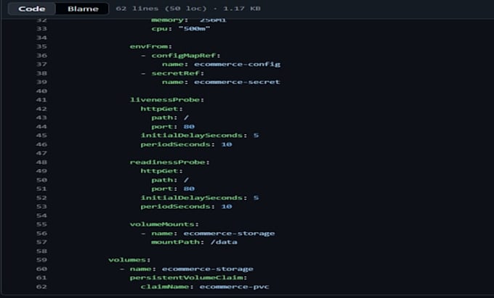Click the readinessProbe: key

click(x=169, y=162)
